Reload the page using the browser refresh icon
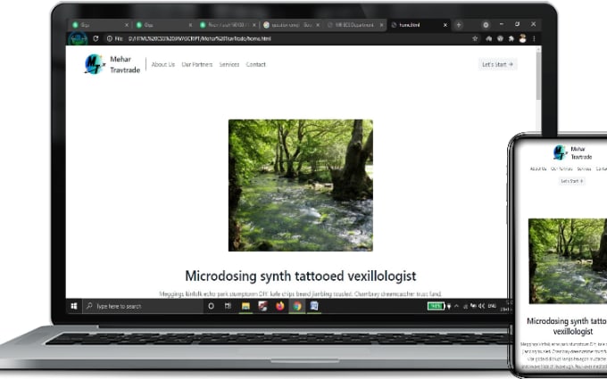The width and height of the screenshot is (607, 379). (x=96, y=38)
